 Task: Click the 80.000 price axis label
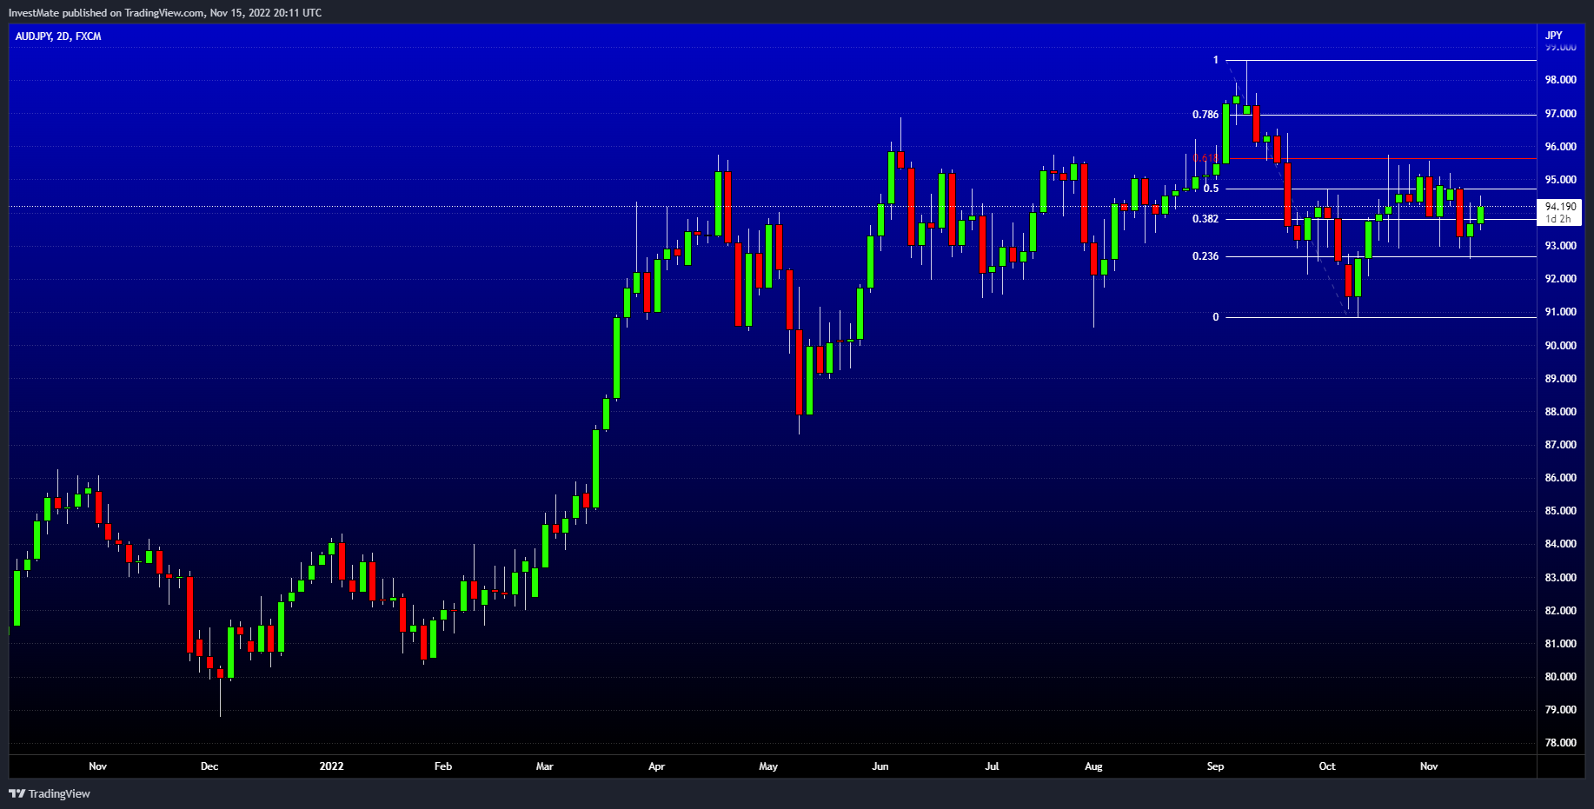click(1560, 677)
